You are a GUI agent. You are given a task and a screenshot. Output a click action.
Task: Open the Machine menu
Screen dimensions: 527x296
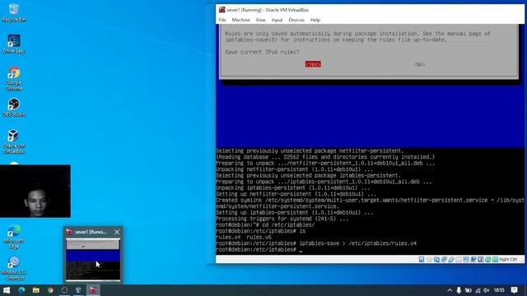click(x=240, y=20)
